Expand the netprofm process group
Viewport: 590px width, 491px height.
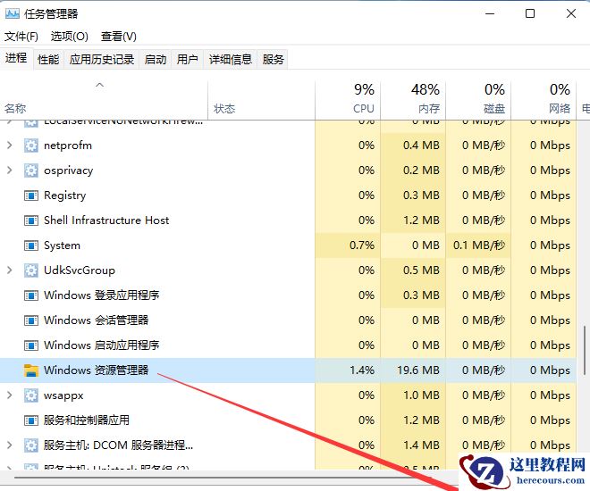coord(10,146)
